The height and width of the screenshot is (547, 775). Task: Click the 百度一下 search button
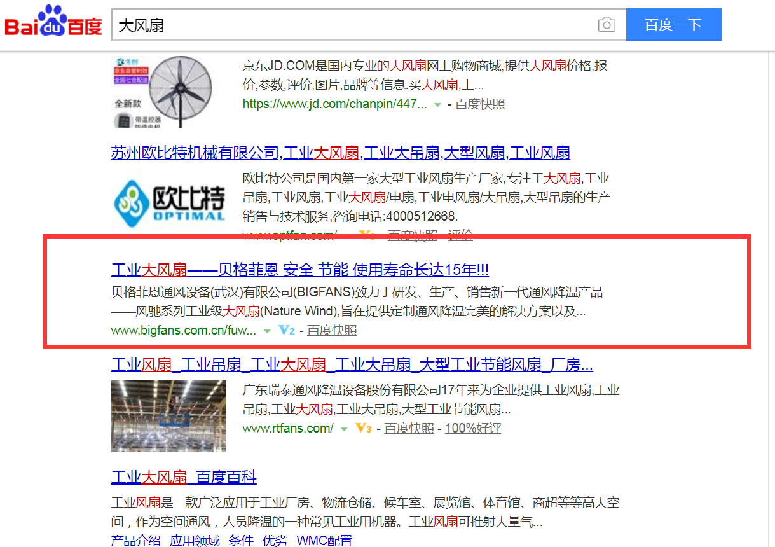tap(673, 25)
